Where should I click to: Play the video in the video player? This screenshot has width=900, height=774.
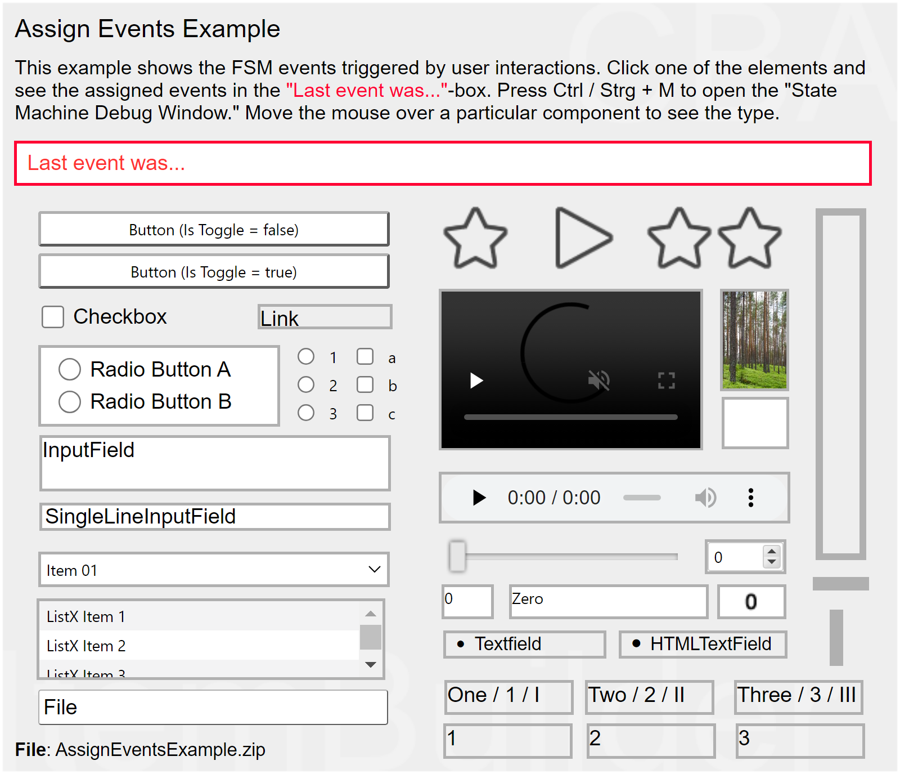(x=476, y=381)
